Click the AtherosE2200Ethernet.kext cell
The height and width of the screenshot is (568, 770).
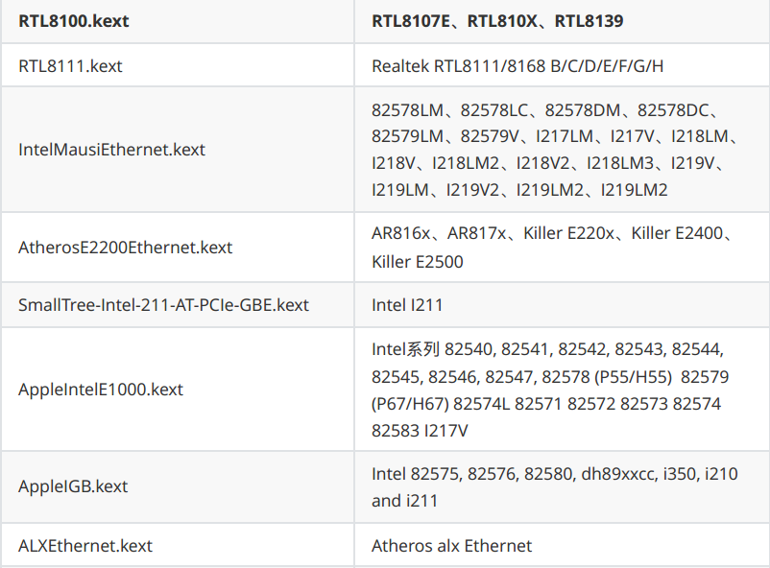[x=178, y=248]
